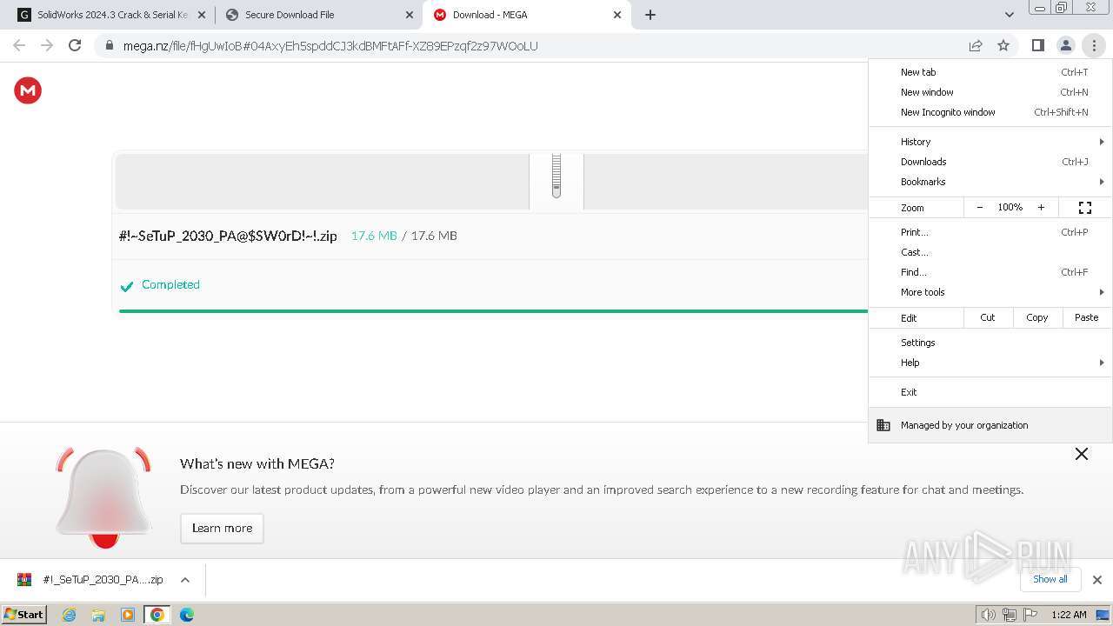Switch to Secure Download File tab
Screen dimensions: 1113x626
point(319,15)
